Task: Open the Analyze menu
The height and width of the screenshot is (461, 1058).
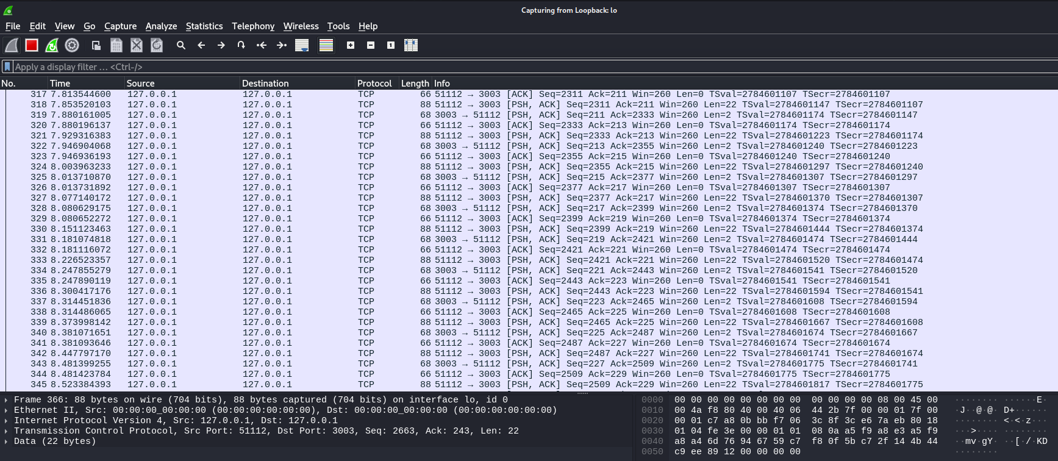Action: pos(161,26)
